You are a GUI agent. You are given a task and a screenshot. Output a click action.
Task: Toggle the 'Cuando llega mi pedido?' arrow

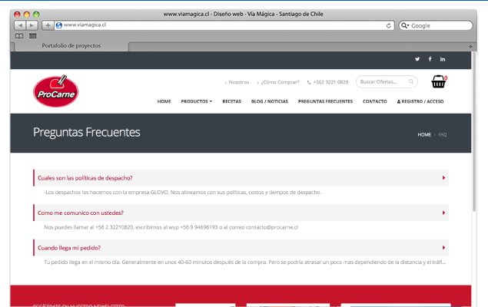[443, 248]
